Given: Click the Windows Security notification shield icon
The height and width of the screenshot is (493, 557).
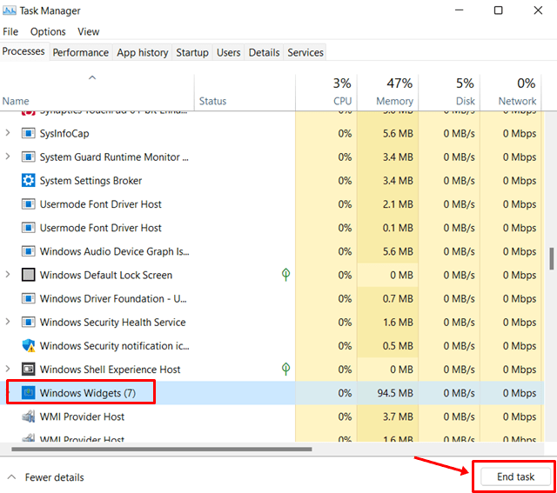Looking at the screenshot, I should tap(28, 346).
